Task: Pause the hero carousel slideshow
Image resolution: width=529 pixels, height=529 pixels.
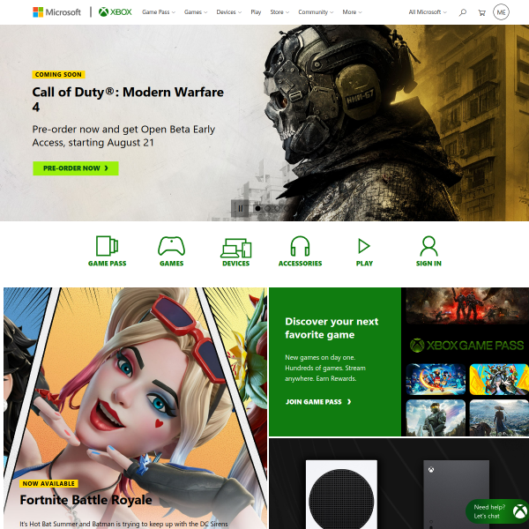Action: (x=240, y=208)
